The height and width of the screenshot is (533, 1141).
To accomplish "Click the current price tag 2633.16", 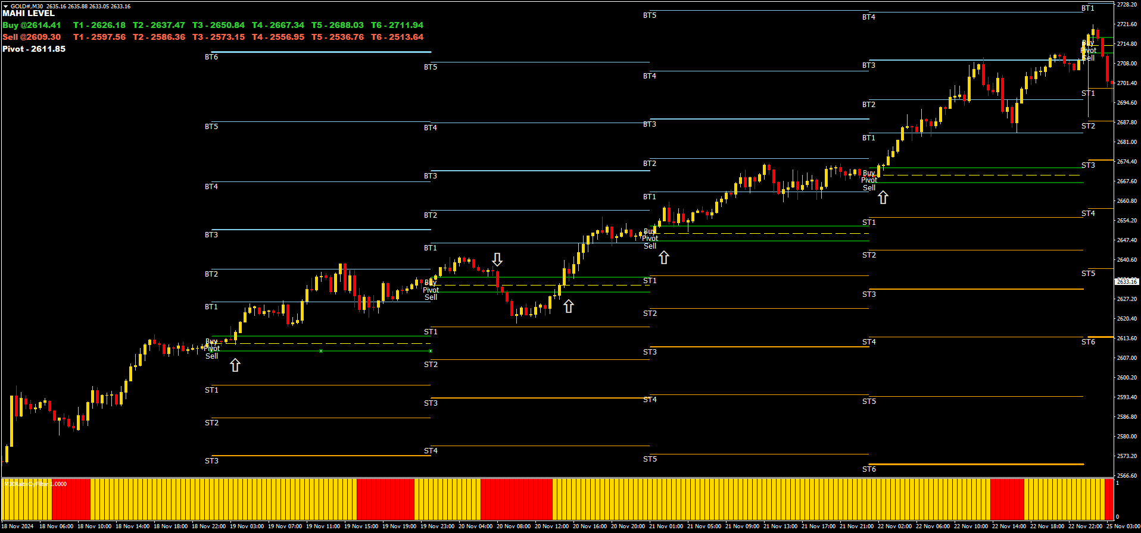I will pyautogui.click(x=1127, y=281).
